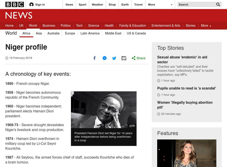227x167 pixels.
Task: Share the article via Messenger
Action: (x=104, y=58)
